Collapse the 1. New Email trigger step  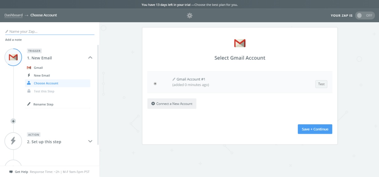pyautogui.click(x=90, y=57)
